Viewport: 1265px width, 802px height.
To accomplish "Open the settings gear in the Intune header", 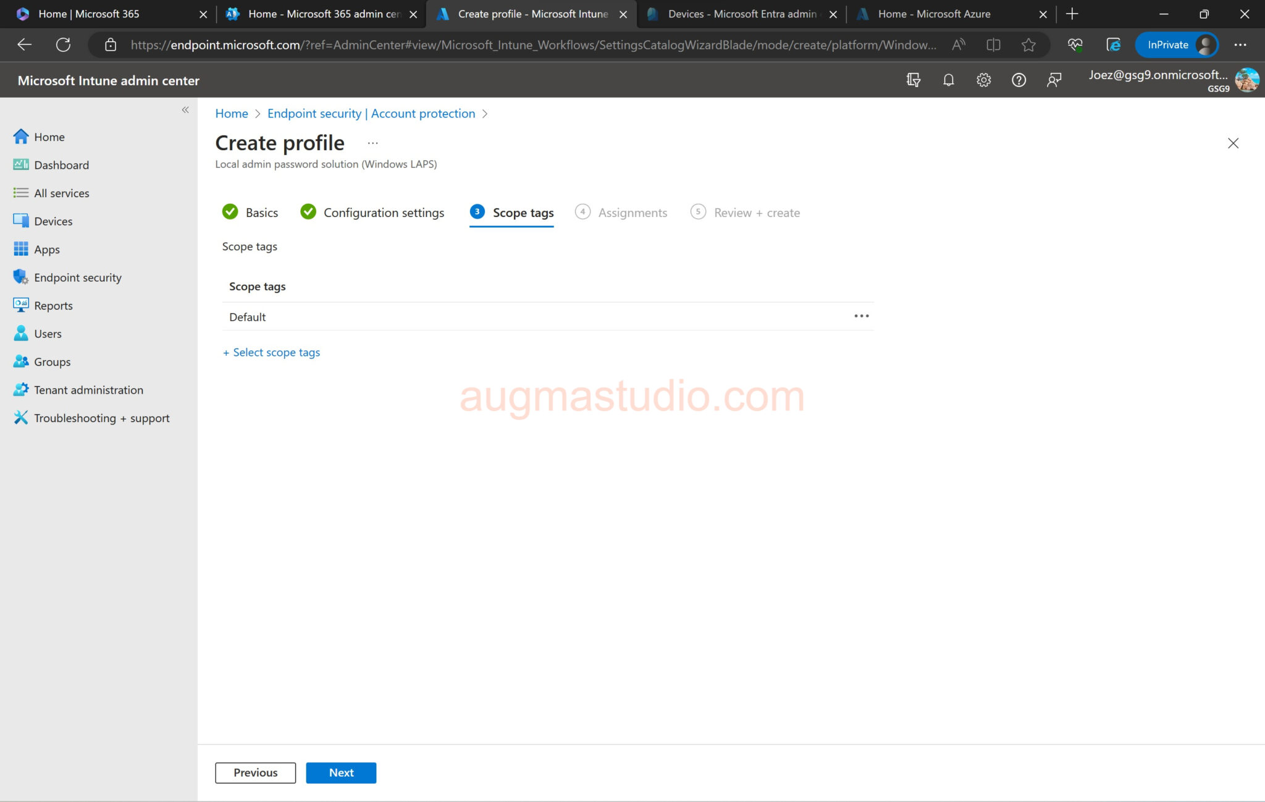I will 984,80.
